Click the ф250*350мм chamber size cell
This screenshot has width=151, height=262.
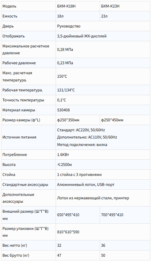pyautogui.click(x=78, y=120)
